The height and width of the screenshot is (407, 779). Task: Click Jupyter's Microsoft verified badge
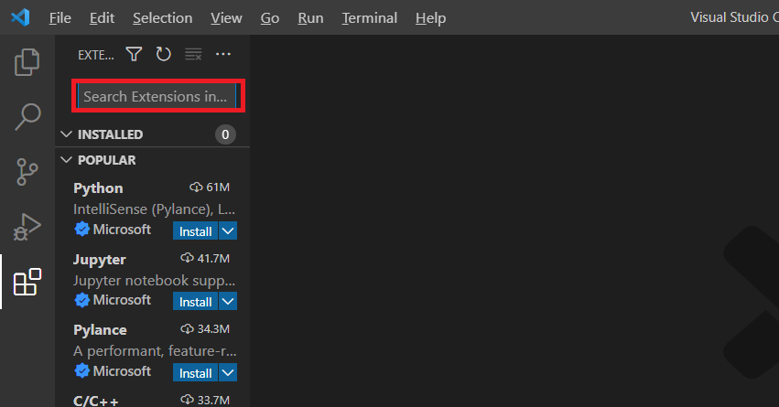82,300
